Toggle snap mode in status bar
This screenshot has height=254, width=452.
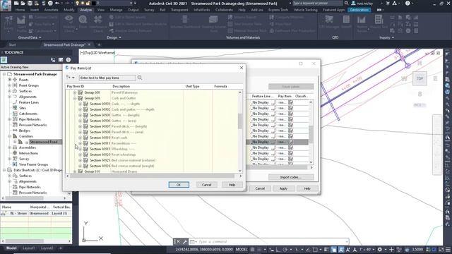tap(259, 249)
